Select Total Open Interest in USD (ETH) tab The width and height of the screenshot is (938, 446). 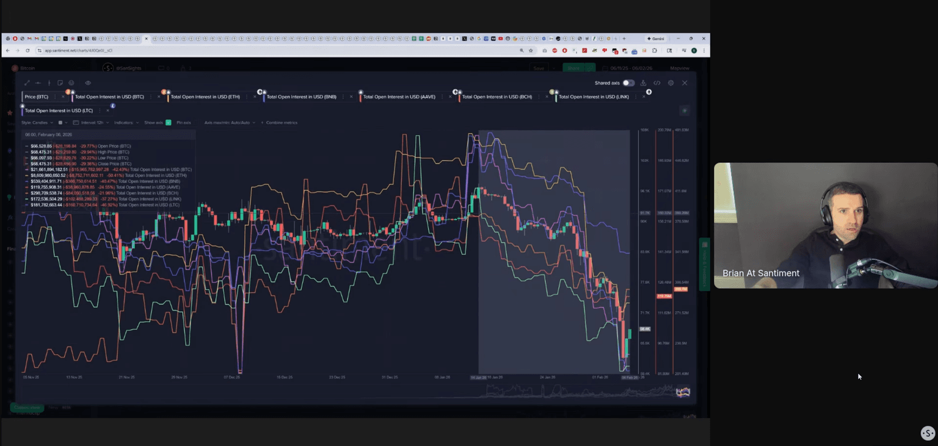tap(205, 97)
